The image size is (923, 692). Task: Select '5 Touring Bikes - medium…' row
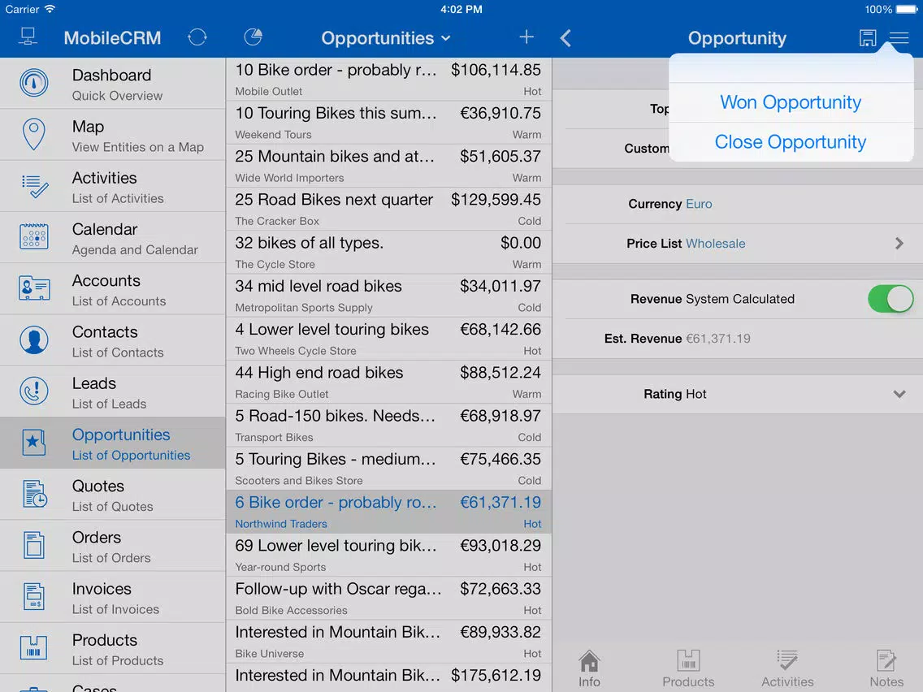pos(388,469)
